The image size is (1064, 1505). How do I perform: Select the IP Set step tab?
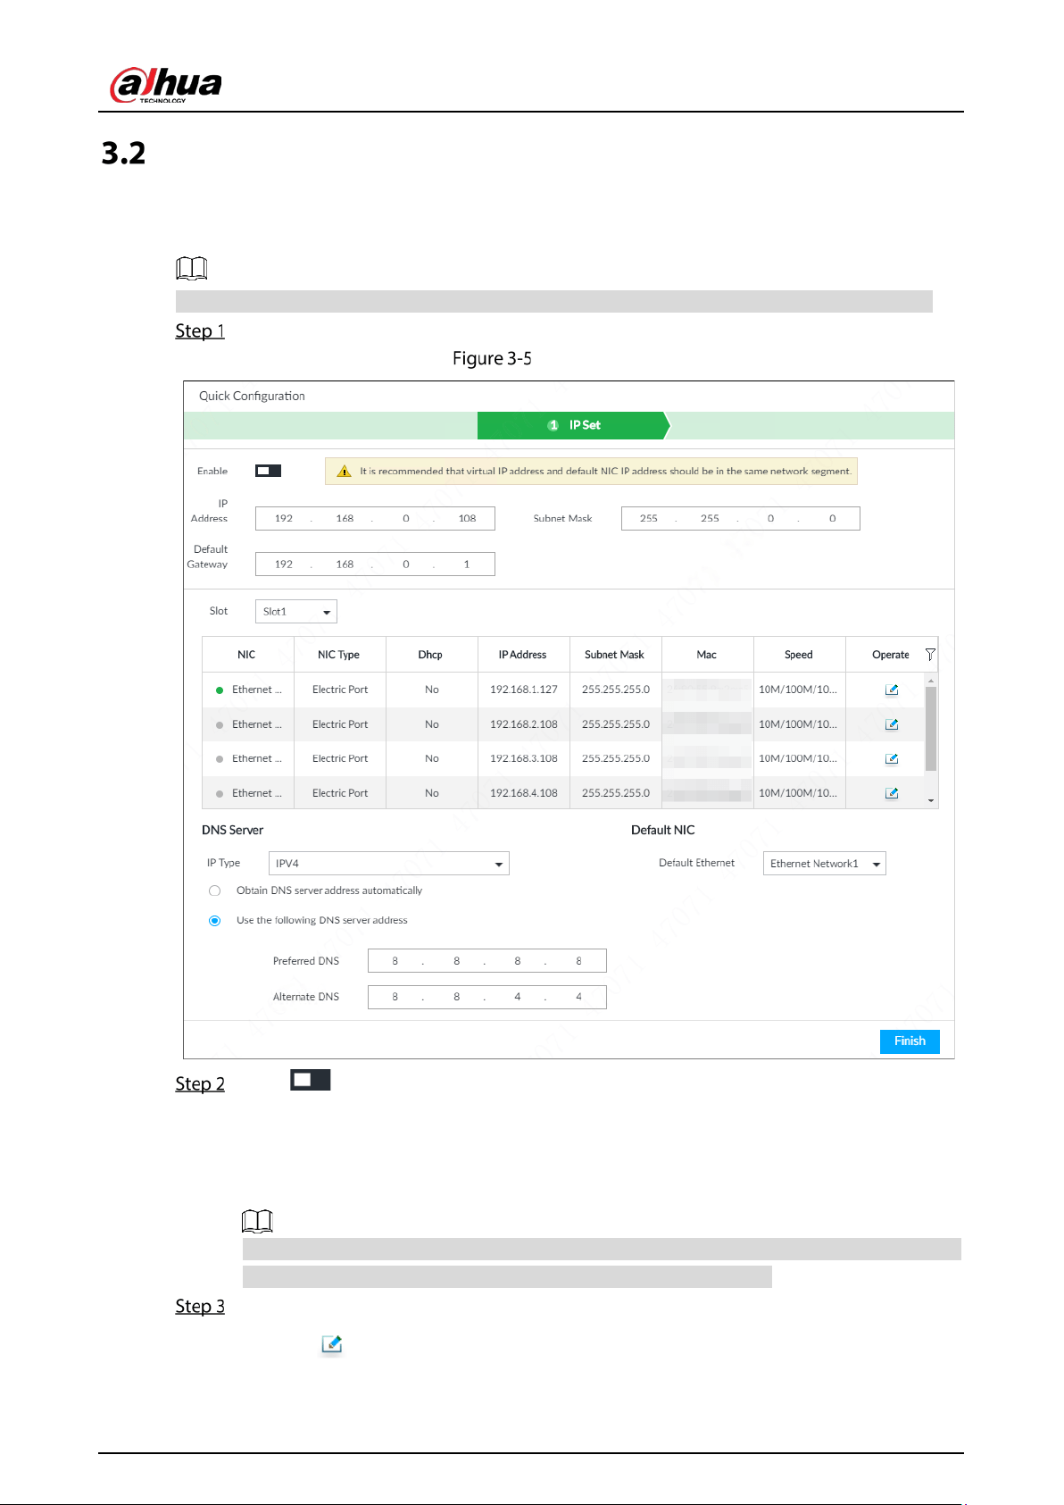click(x=573, y=425)
